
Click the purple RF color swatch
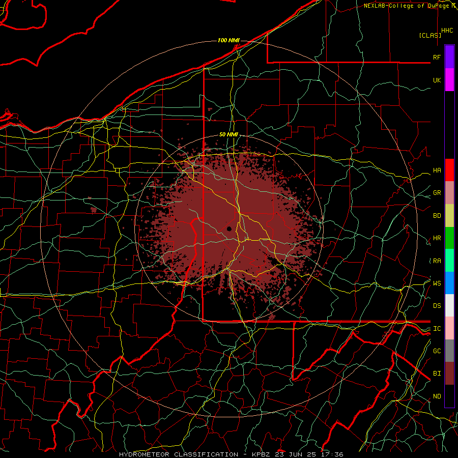click(449, 57)
